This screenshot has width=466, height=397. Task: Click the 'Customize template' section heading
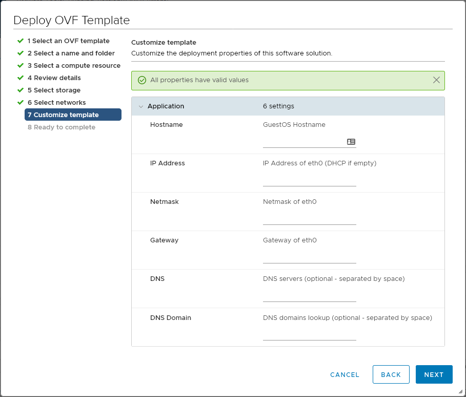pyautogui.click(x=164, y=43)
